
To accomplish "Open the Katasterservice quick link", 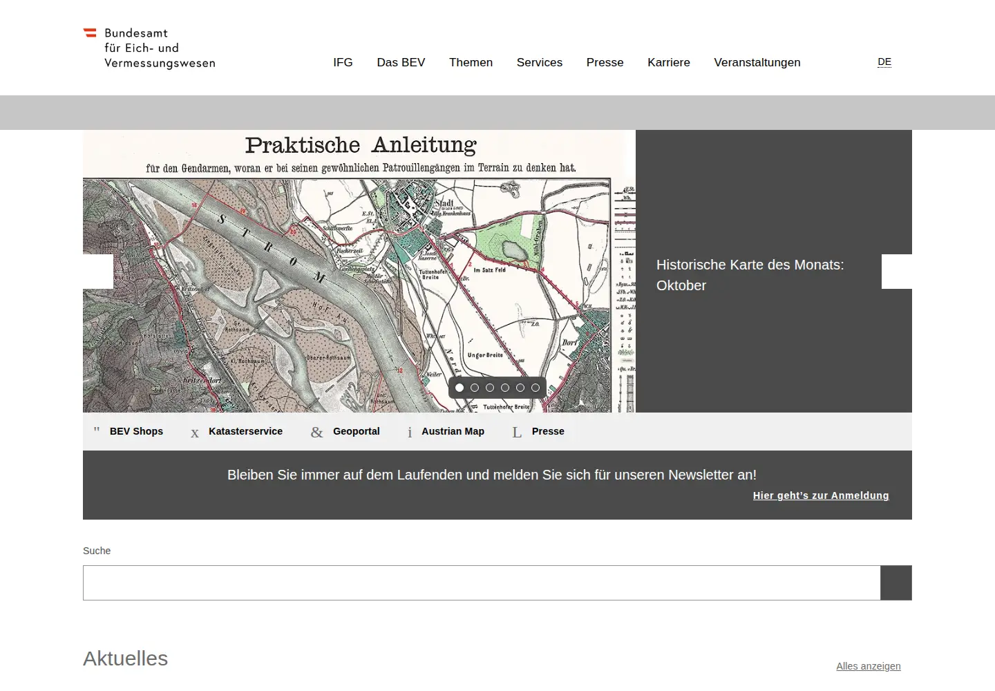I will [245, 431].
